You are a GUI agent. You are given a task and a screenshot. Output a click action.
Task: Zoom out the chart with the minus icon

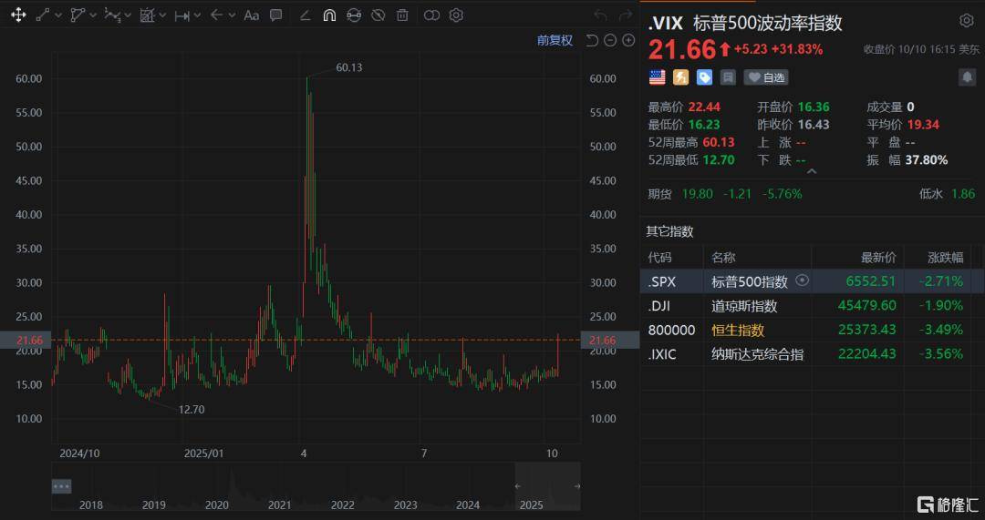(x=610, y=40)
